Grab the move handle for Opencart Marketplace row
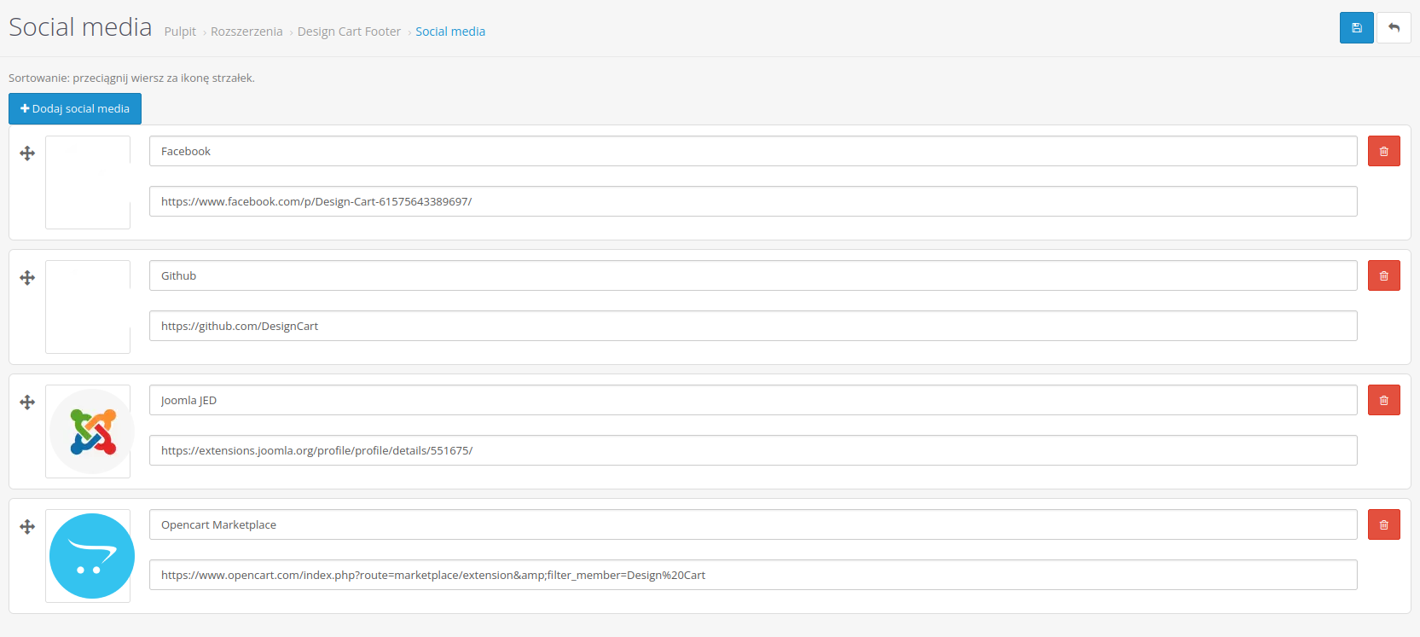Viewport: 1420px width, 637px height. [27, 527]
